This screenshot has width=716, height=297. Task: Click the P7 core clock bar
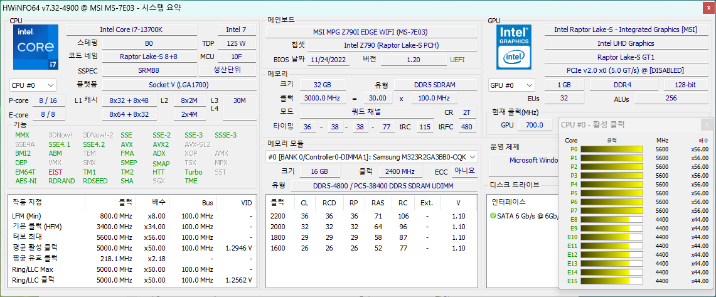611,210
